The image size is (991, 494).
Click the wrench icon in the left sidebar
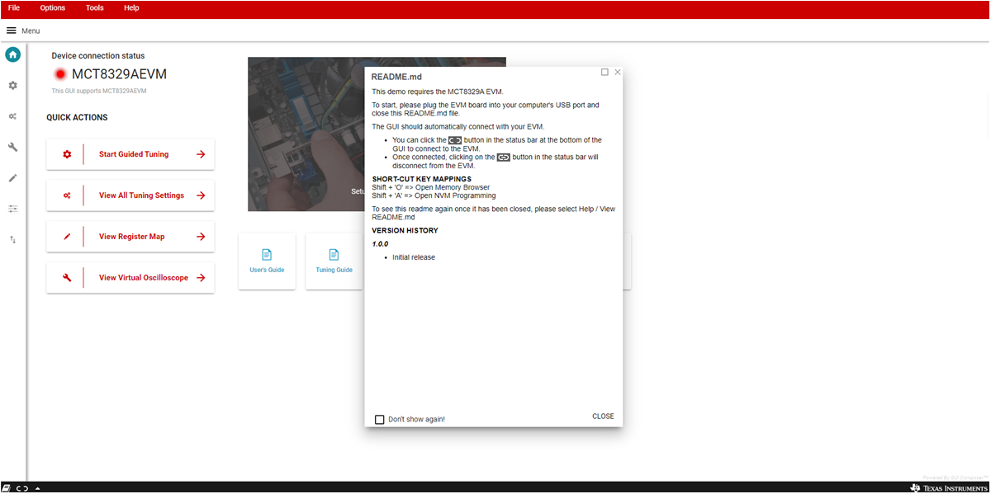[12, 147]
